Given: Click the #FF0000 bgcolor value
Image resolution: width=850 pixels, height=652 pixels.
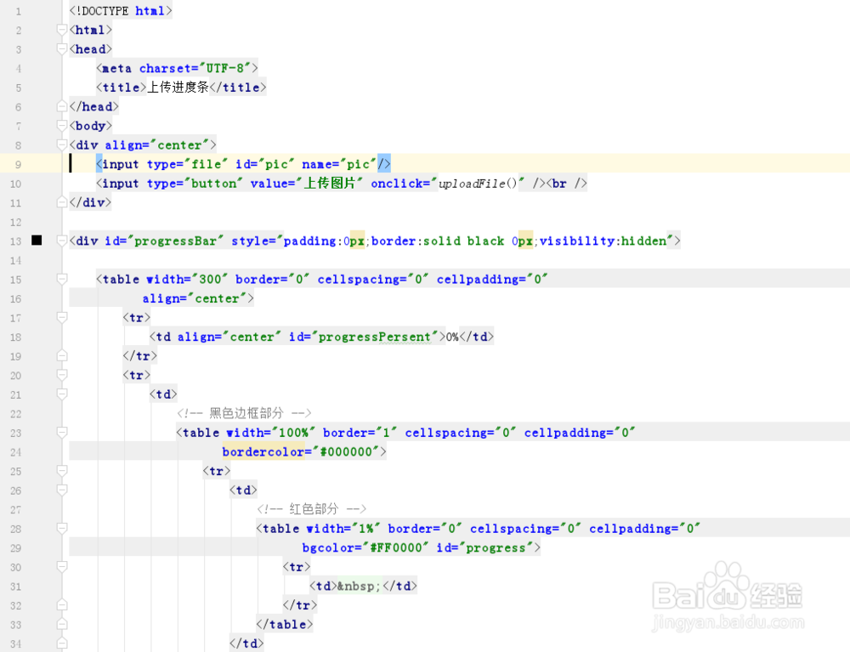Looking at the screenshot, I should pos(396,548).
